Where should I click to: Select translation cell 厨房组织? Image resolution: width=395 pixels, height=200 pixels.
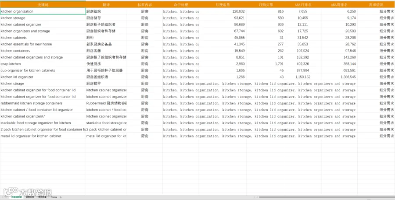[106, 11]
